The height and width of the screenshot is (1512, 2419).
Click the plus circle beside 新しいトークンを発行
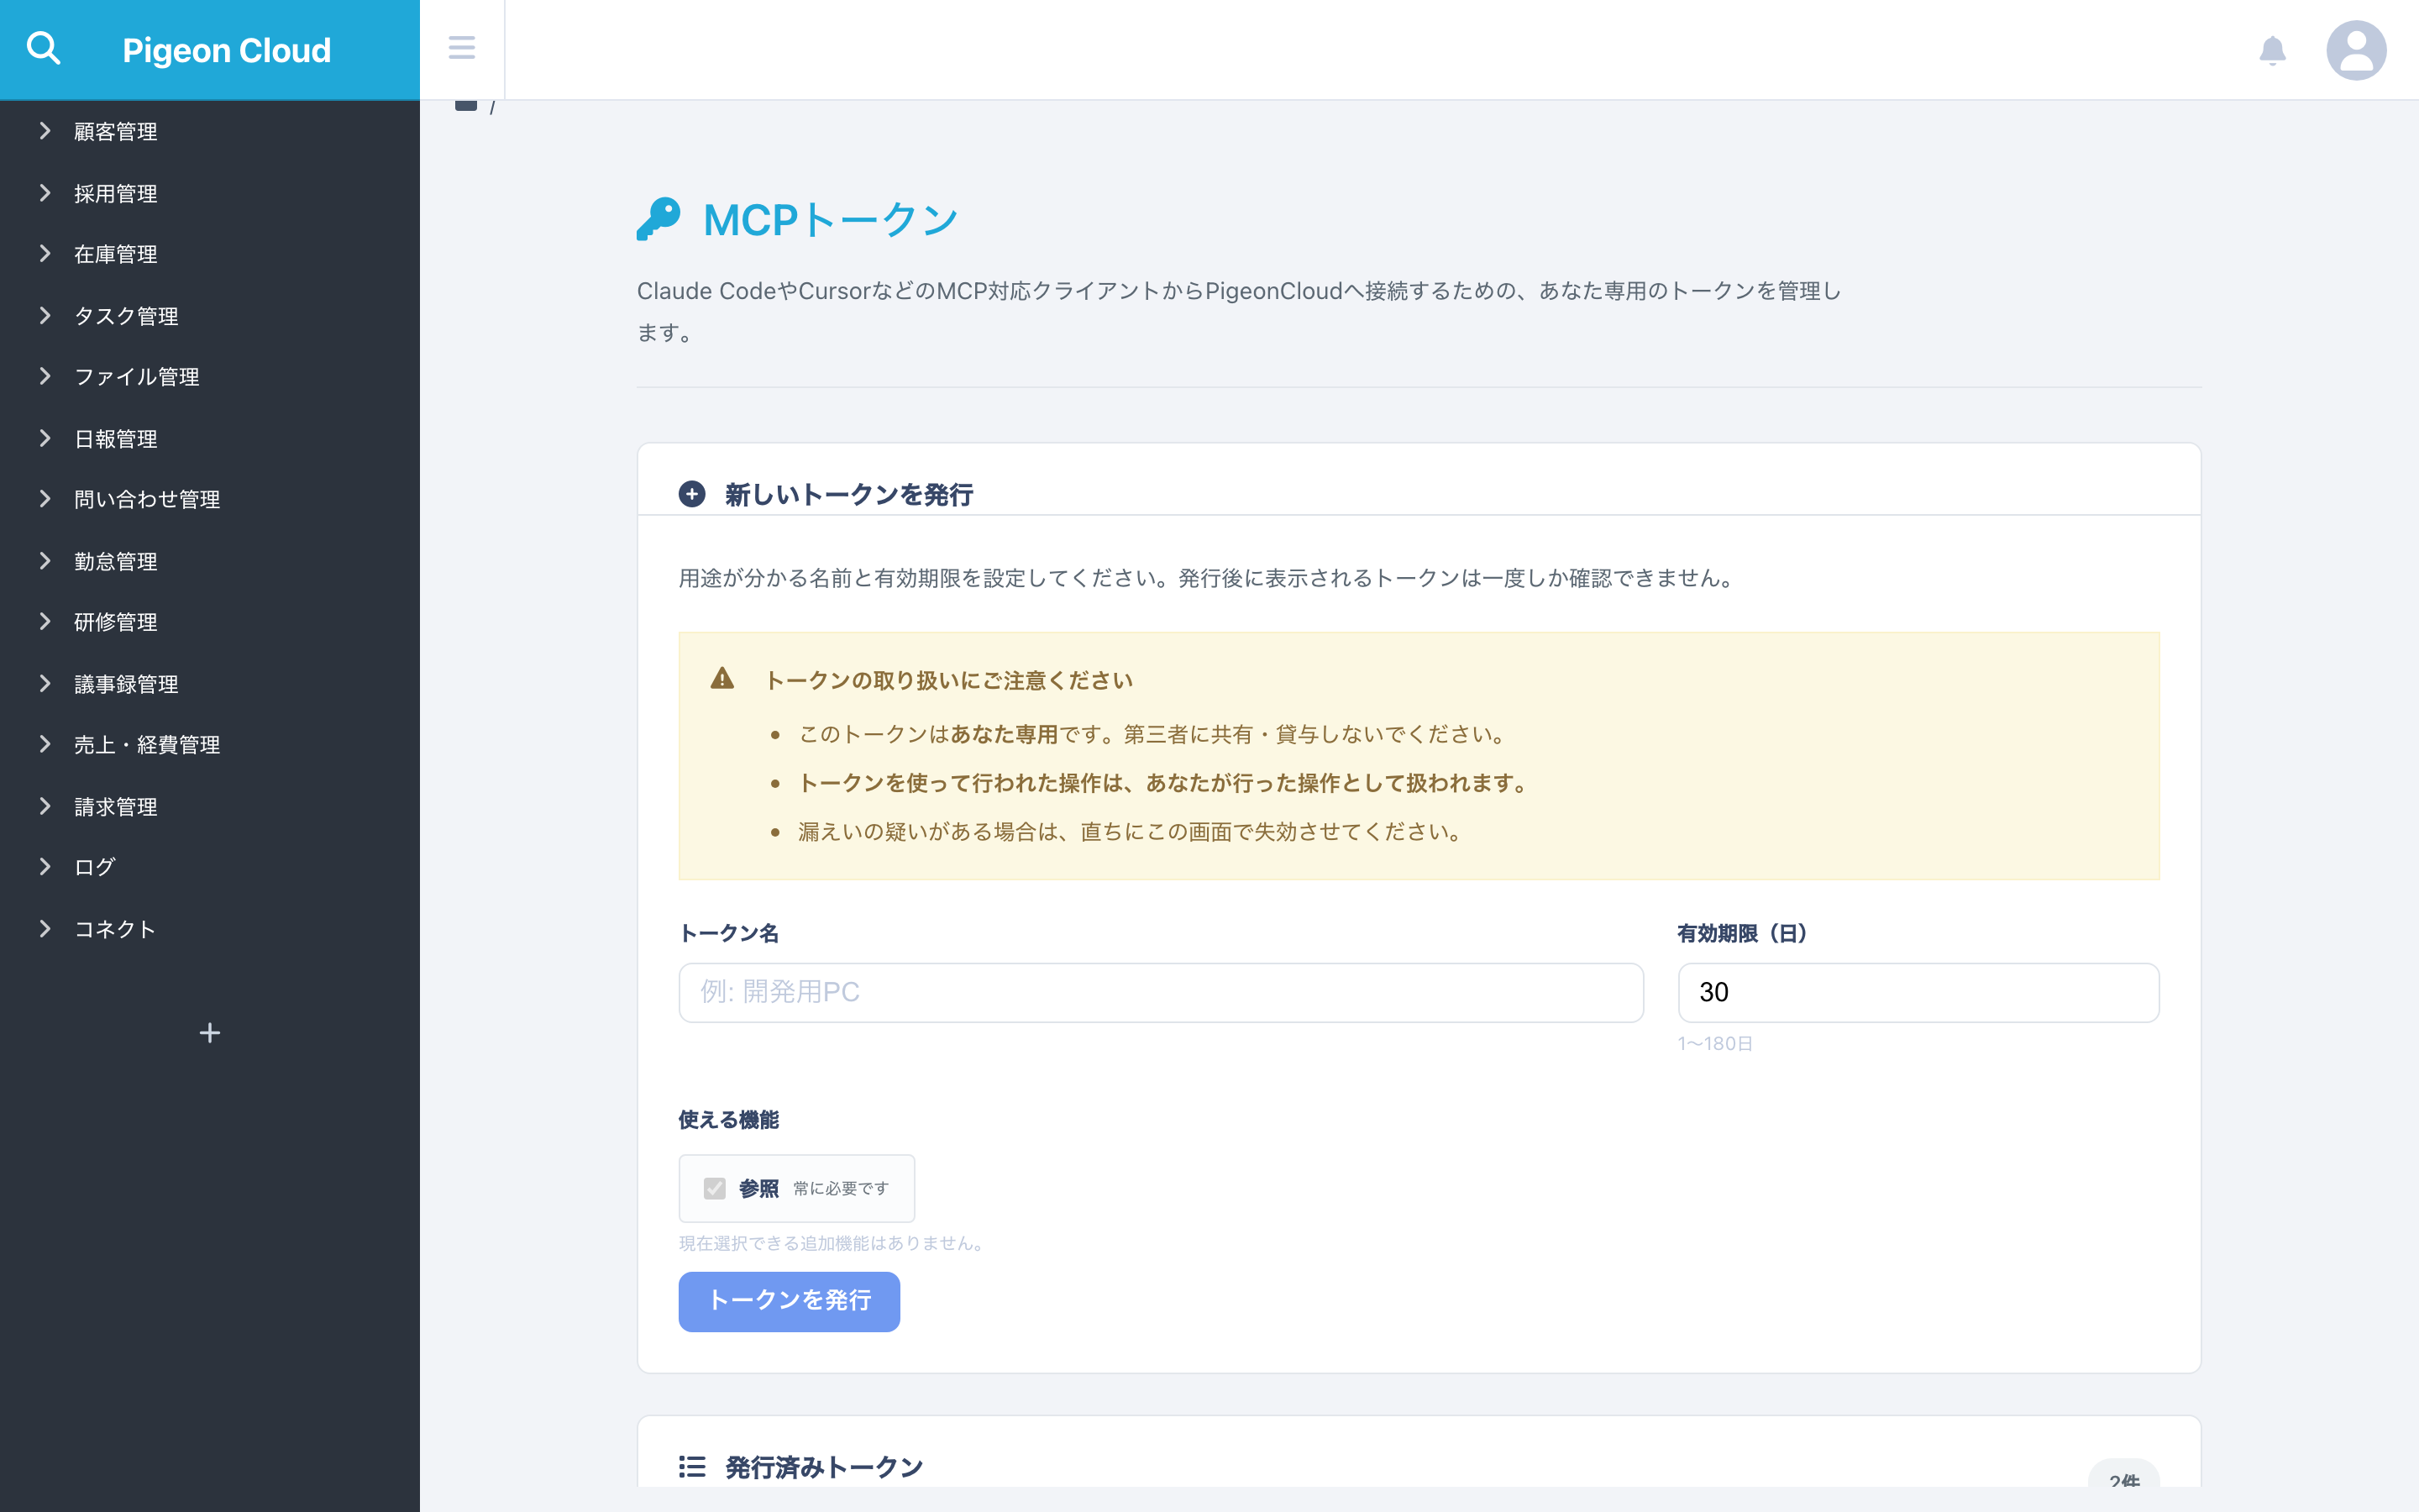[x=692, y=494]
